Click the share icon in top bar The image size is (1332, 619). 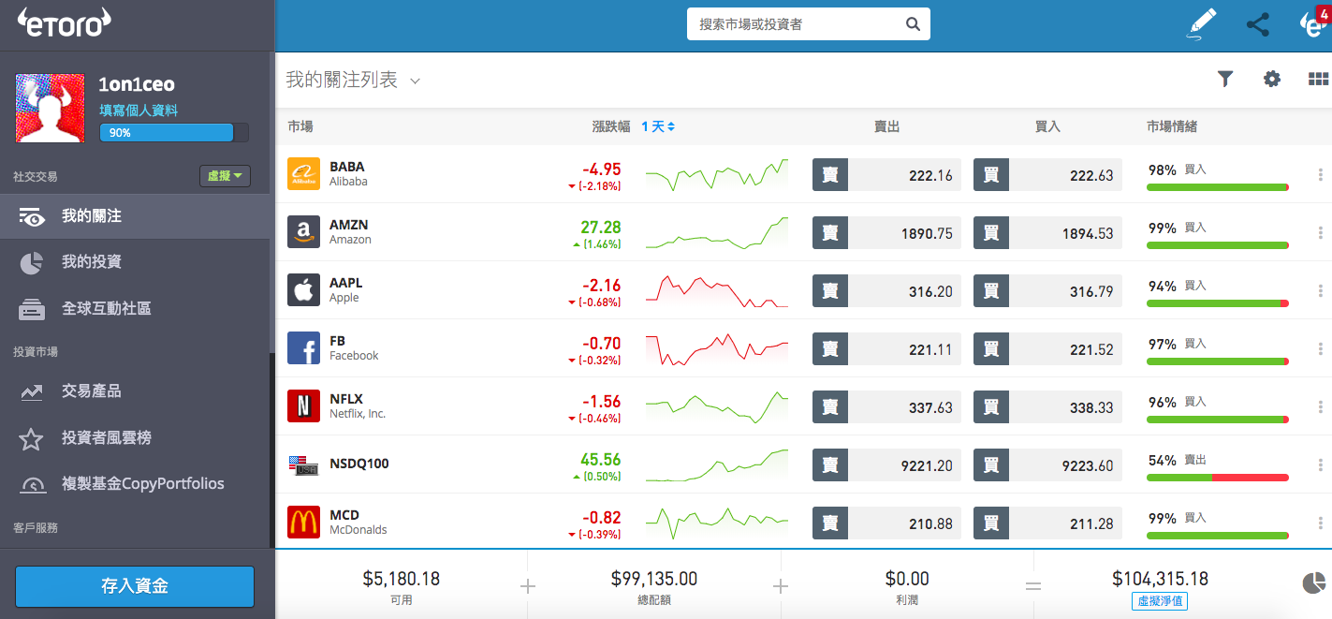click(x=1257, y=23)
